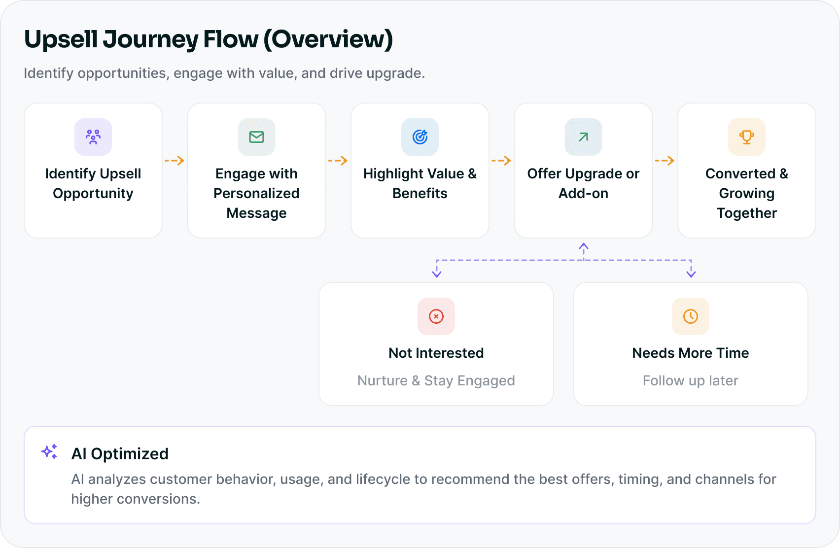Click the diagonal arrow icon above Offer Upgrade or Add-on

tap(583, 137)
